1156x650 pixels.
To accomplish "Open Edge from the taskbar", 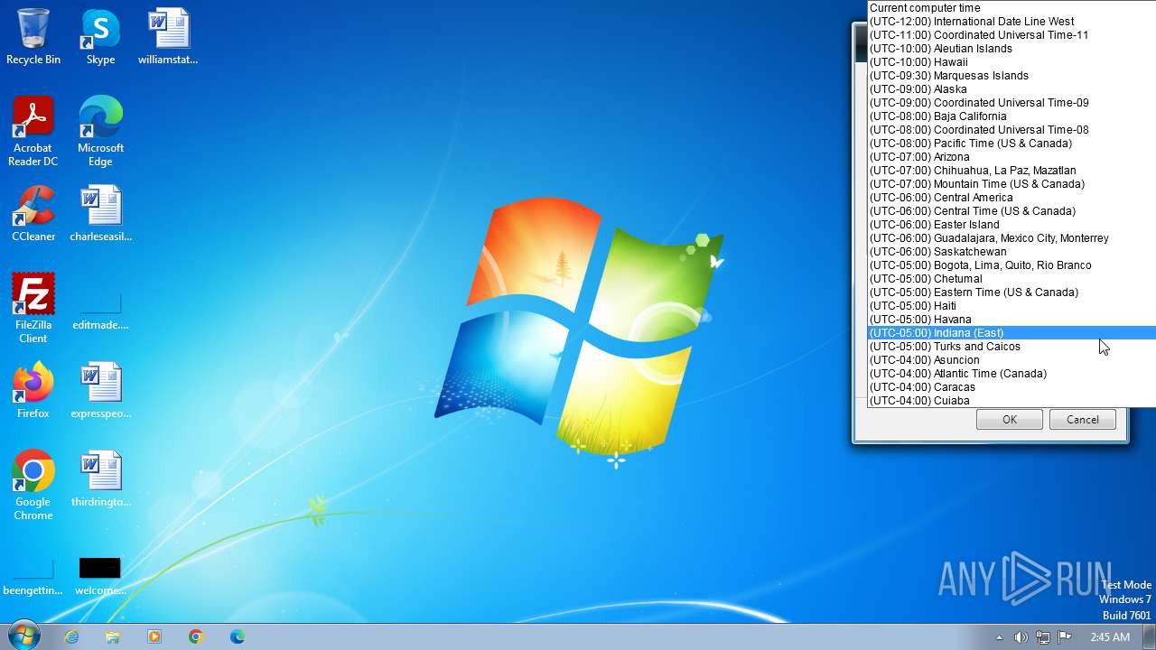I will pyautogui.click(x=238, y=636).
